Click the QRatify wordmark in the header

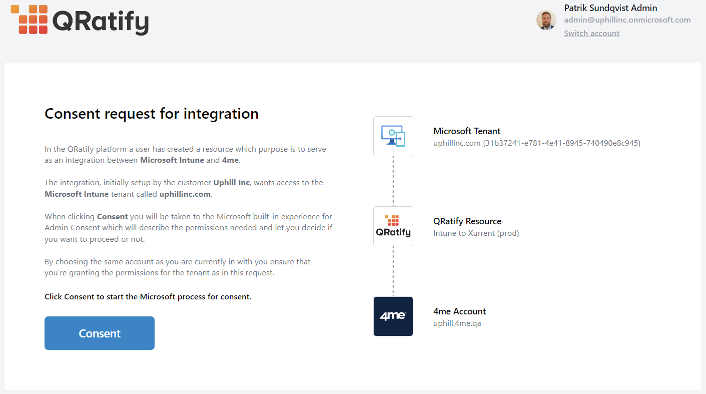(x=100, y=21)
